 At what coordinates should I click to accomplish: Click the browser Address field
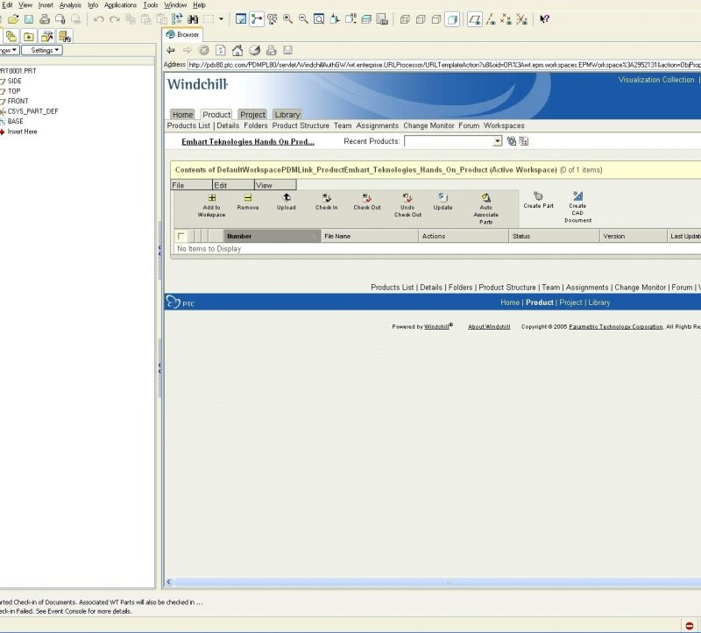click(444, 65)
